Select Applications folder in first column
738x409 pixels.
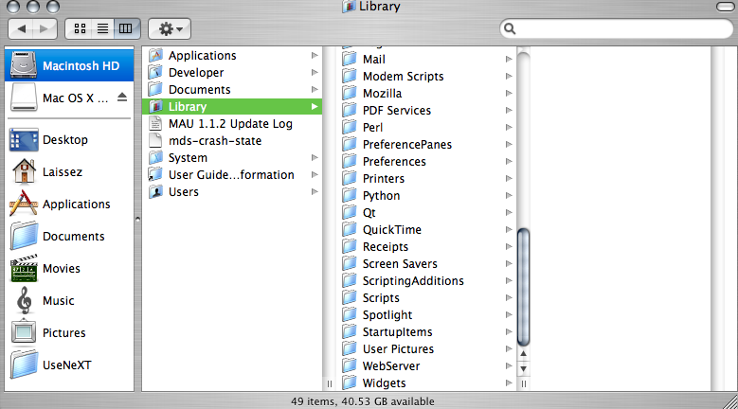pos(232,56)
